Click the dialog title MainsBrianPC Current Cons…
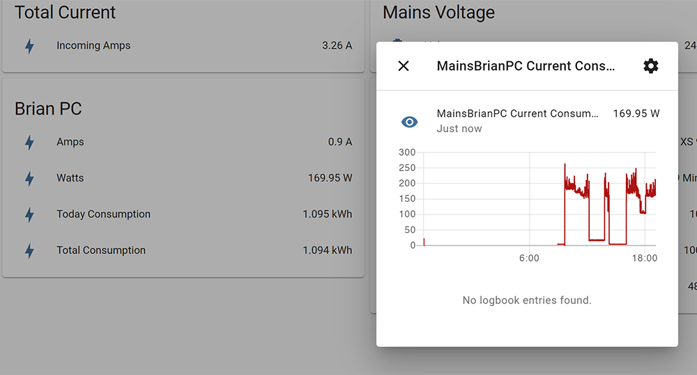 526,66
